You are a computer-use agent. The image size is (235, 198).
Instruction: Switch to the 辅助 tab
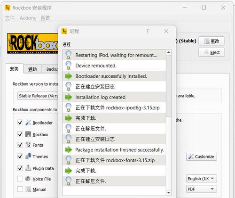click(x=32, y=69)
